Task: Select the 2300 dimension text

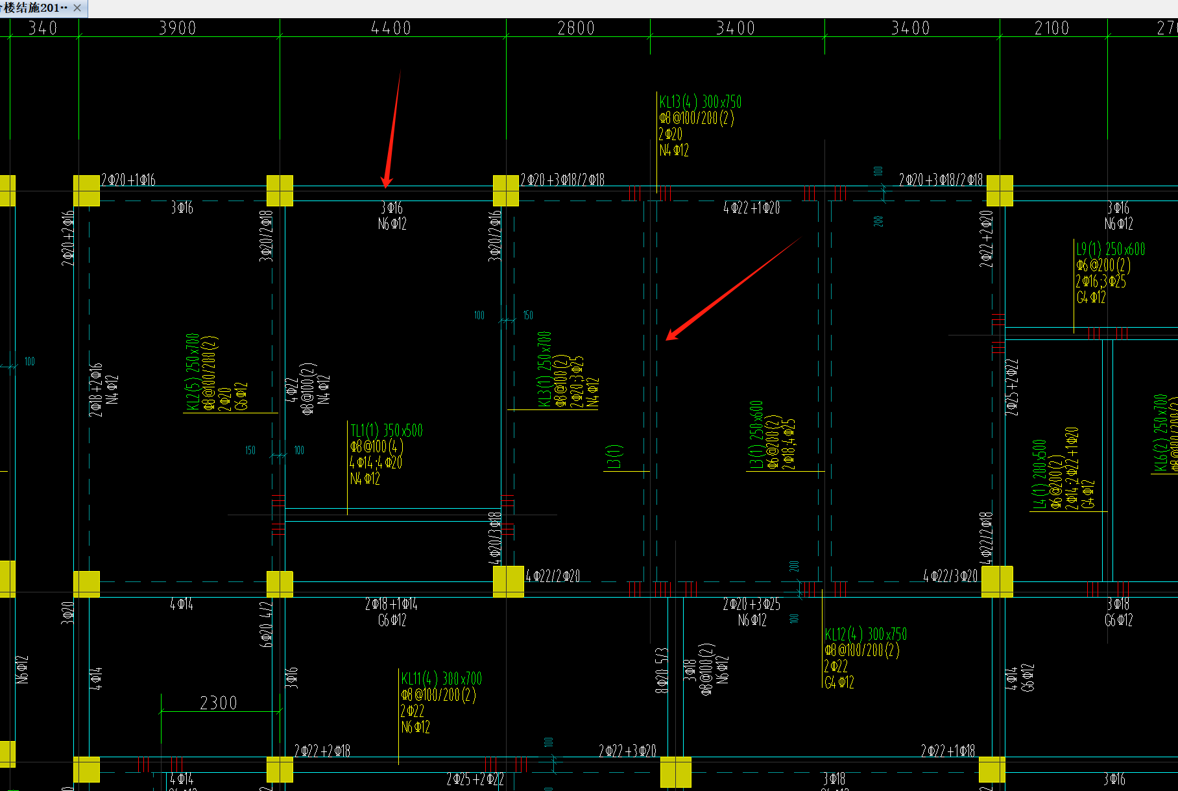Action: [219, 703]
